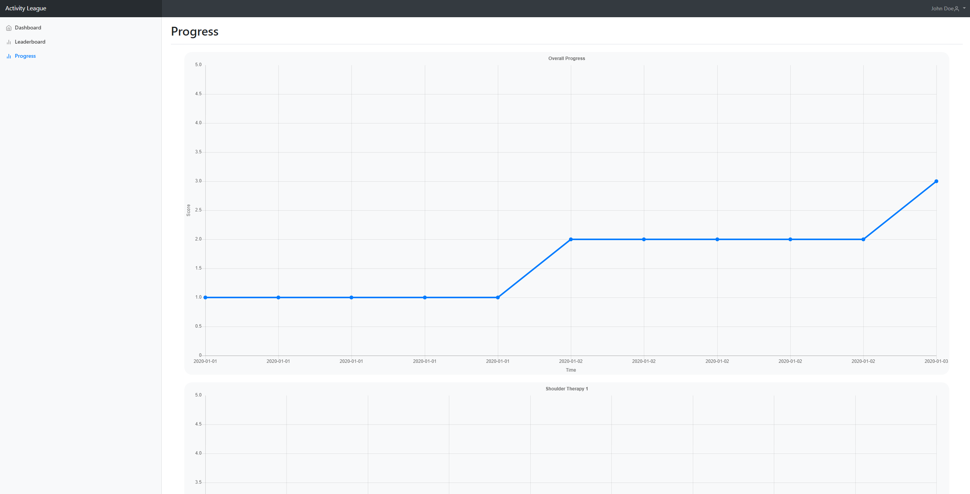Click the 1.5 y-axis label in Overall Progress
The image size is (970, 494).
pos(198,268)
